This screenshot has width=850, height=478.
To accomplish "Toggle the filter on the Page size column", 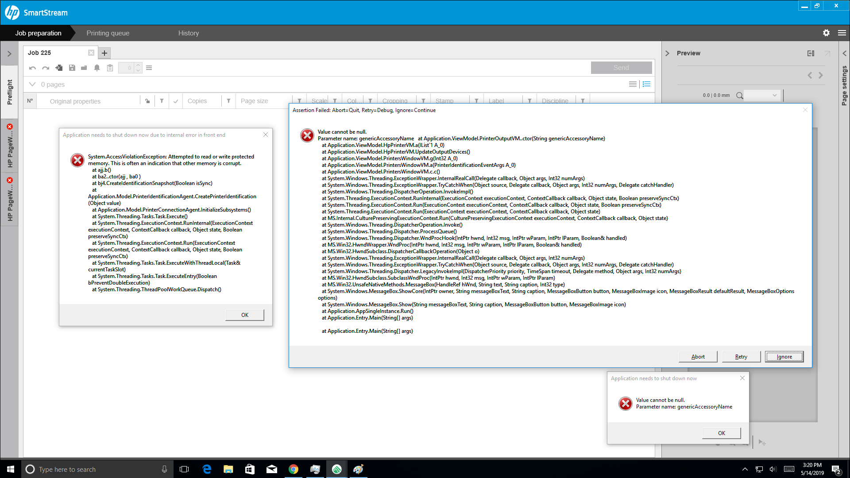I will click(299, 101).
